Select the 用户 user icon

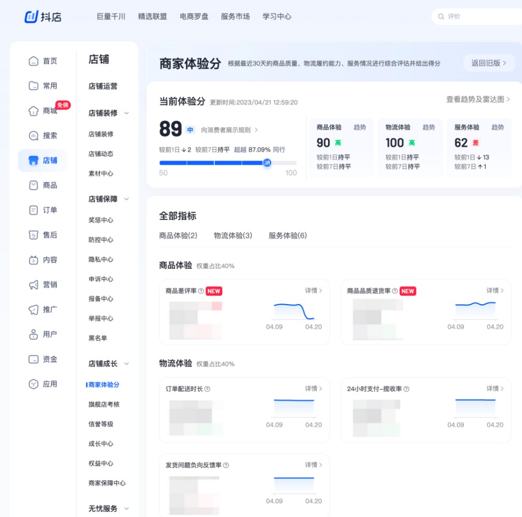pyautogui.click(x=33, y=334)
